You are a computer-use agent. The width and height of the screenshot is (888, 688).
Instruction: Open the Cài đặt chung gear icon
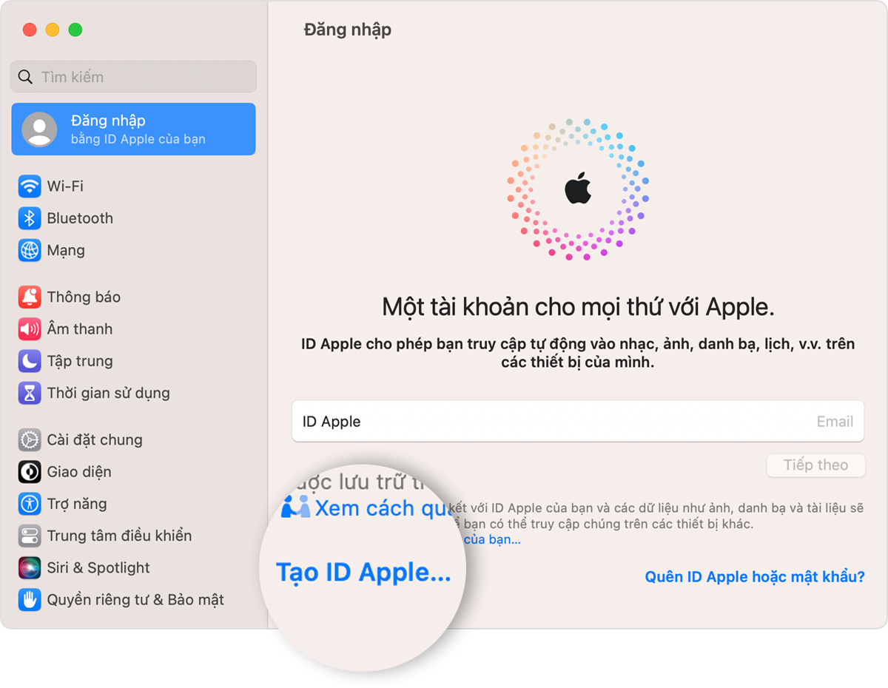[29, 439]
